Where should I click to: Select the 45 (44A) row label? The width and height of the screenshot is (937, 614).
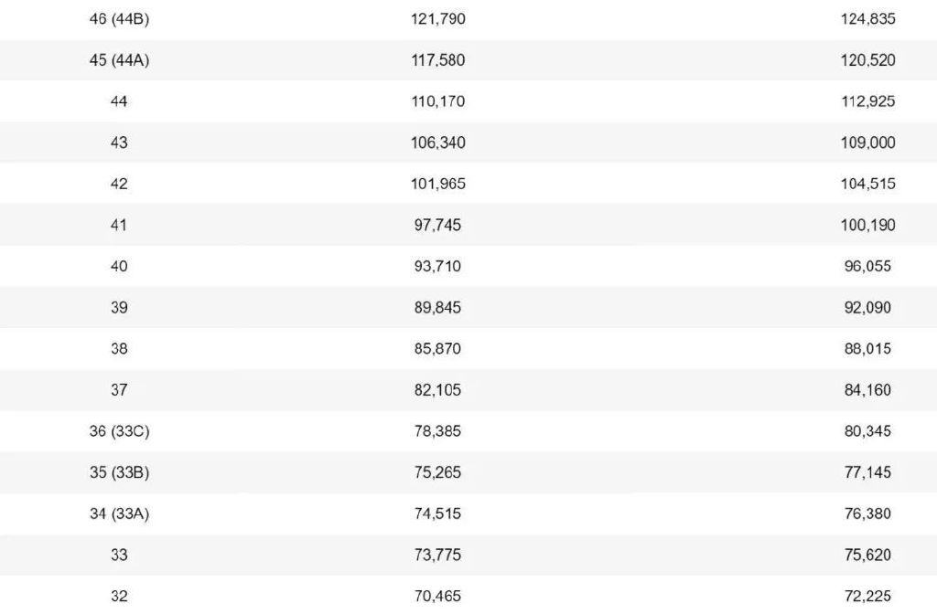pos(119,60)
